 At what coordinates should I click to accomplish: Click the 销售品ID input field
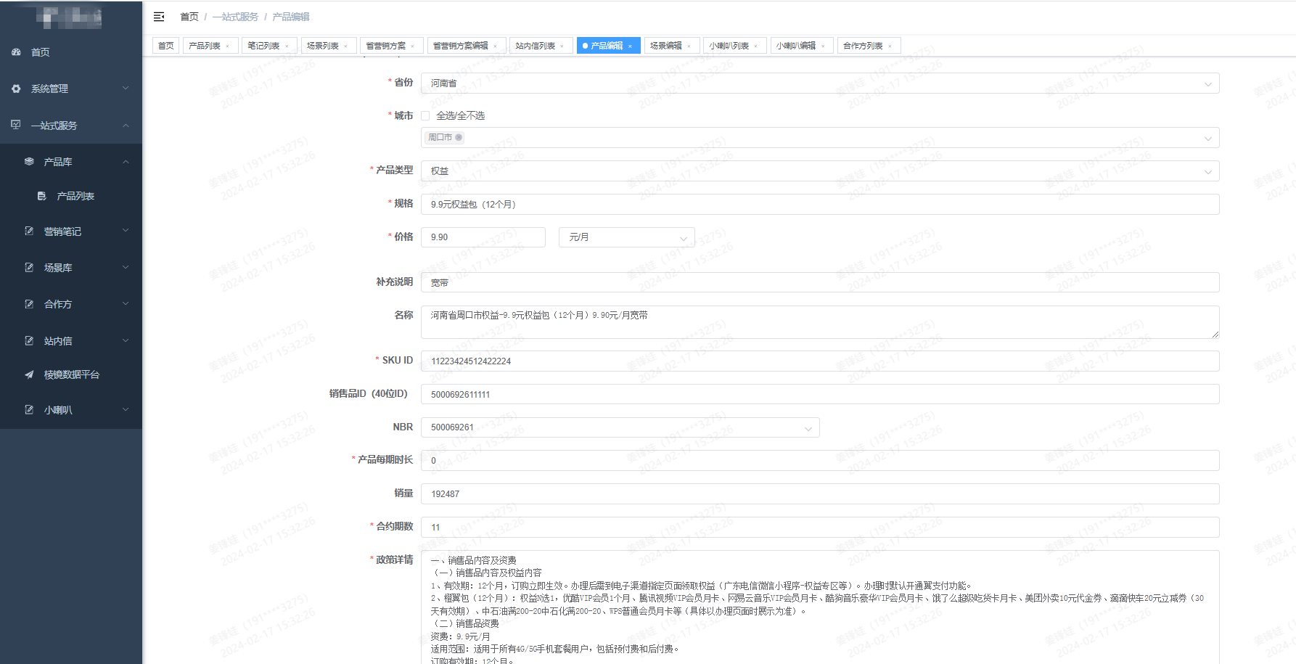tap(820, 394)
